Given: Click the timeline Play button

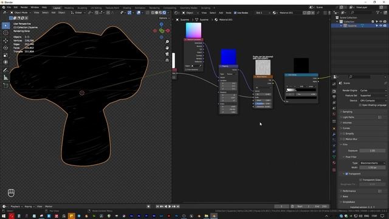Looking at the screenshot, I should click(x=170, y=206).
